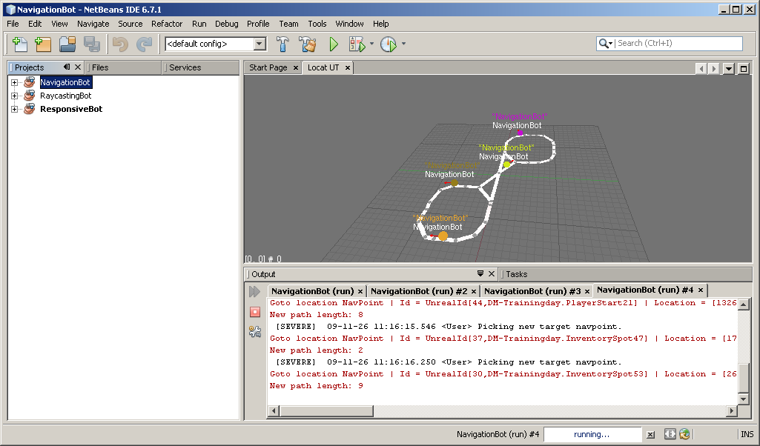Click the Profile Main Project clock icon
760x446 pixels.
pyautogui.click(x=389, y=44)
